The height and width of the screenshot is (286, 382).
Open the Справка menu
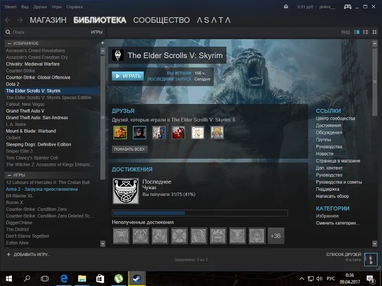pyautogui.click(x=74, y=7)
